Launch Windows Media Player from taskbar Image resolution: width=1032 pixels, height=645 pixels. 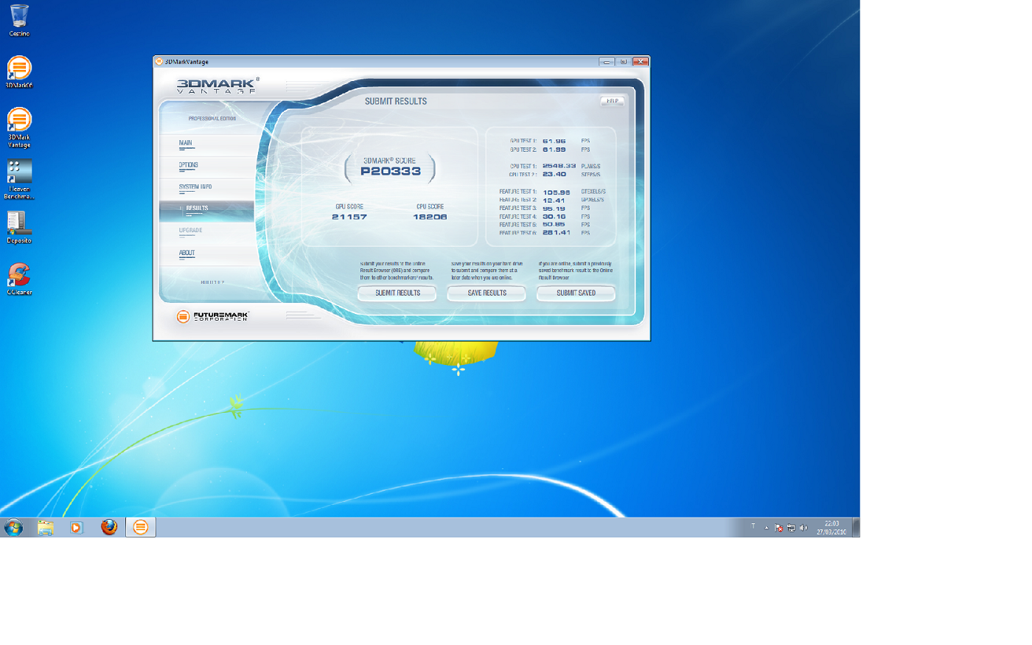tap(77, 527)
